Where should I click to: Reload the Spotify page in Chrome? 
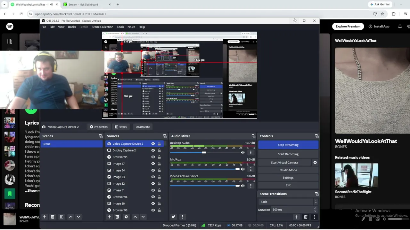pos(21,14)
